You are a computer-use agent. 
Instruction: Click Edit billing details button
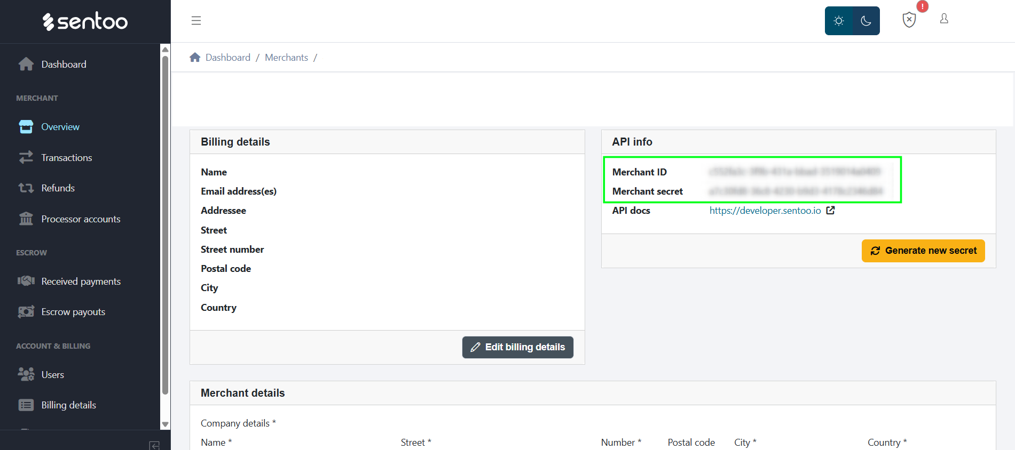click(517, 347)
